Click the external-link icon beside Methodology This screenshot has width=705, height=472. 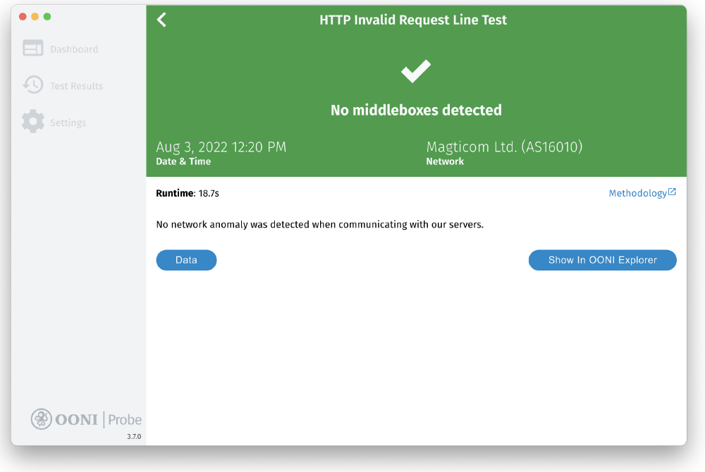coord(673,191)
